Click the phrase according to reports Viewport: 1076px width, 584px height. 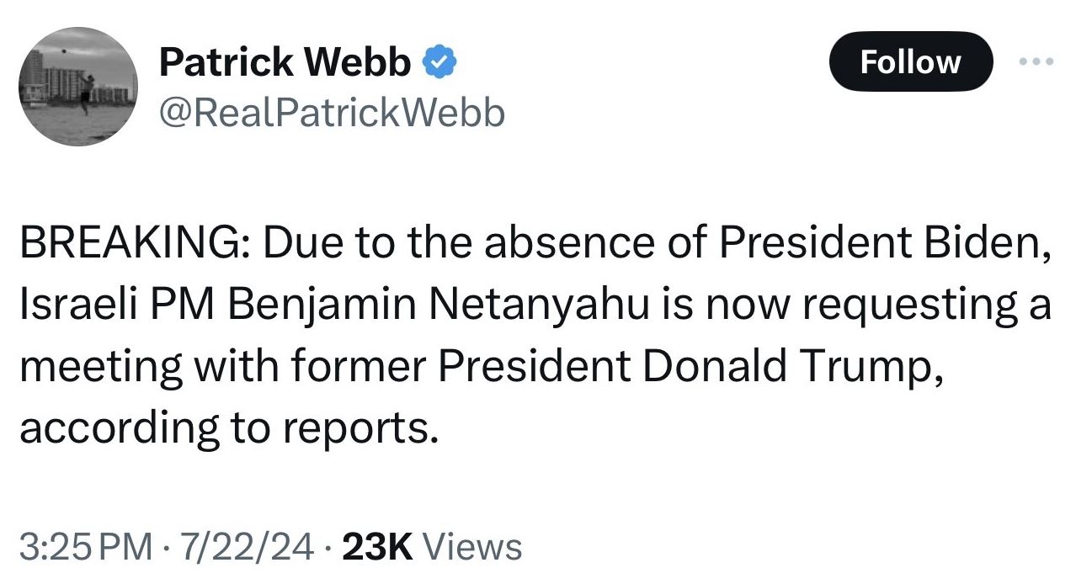point(229,428)
